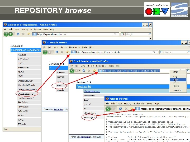The image size is (190, 142).
Task: Click Back arrow in Collection of Repositories window
Action: point(6,34)
